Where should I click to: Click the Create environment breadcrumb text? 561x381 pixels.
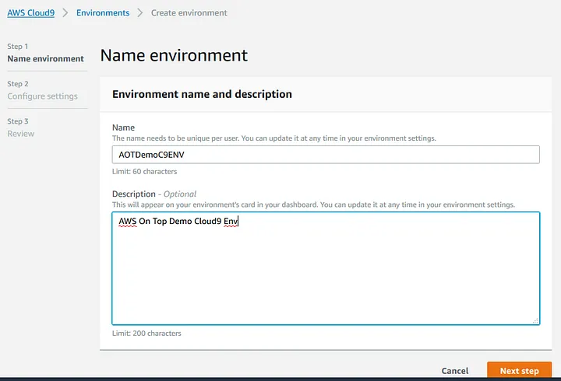coord(189,13)
